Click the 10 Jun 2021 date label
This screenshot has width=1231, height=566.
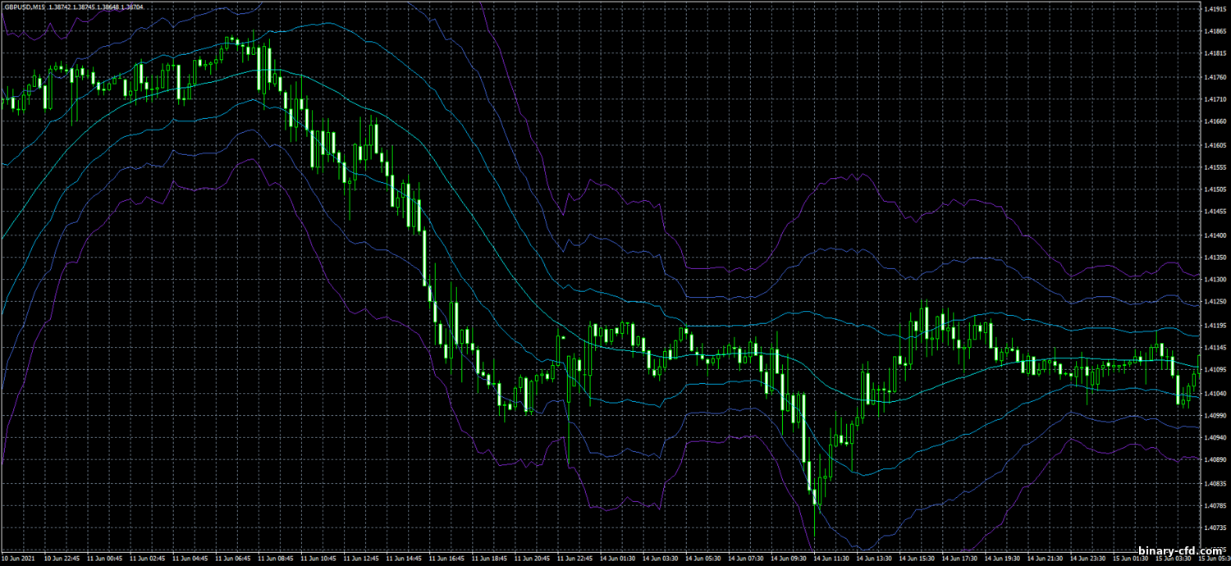tap(16, 558)
